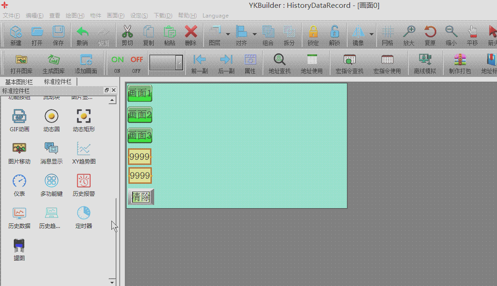497x286 pixels.
Task: Click the 清除 button on canvas
Action: click(141, 197)
